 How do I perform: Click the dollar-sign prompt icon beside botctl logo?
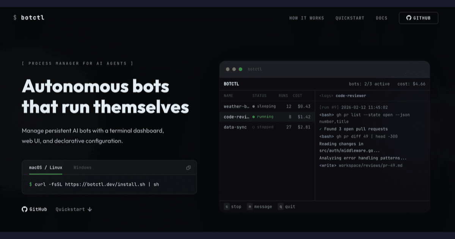coord(14,17)
